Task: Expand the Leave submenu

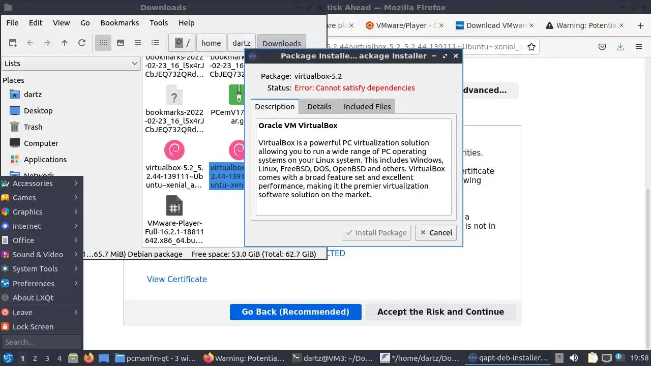Action: point(41,313)
